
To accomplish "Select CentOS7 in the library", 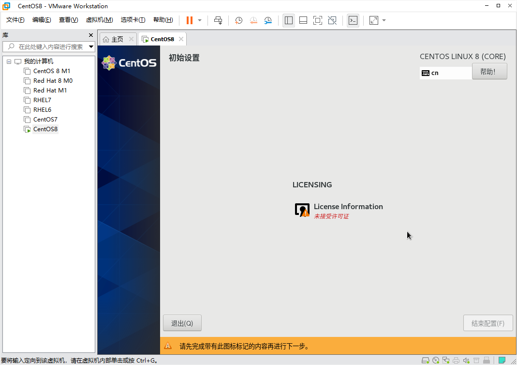I will point(45,120).
